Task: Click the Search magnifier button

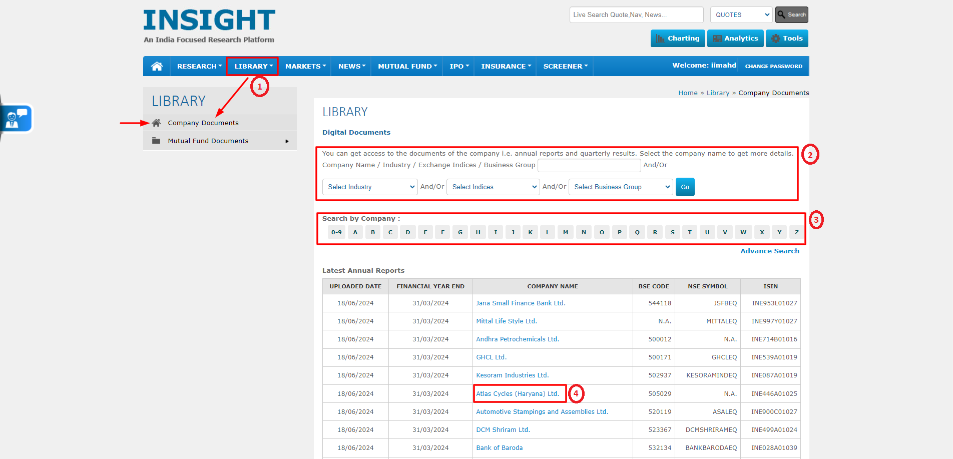Action: [792, 15]
